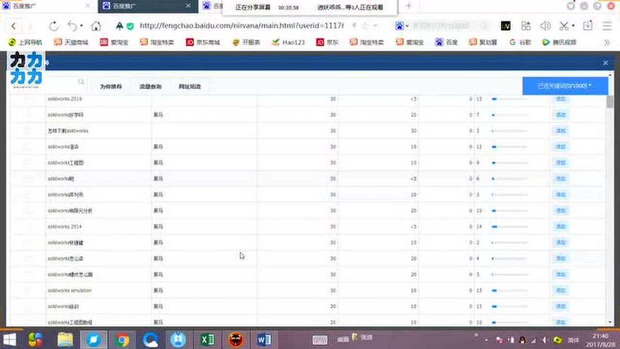Click 添加 for solidworks快捷键 row

click(560, 242)
